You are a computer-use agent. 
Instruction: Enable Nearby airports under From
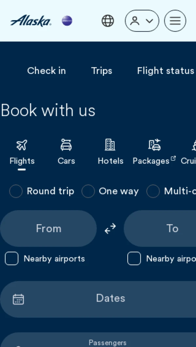tap(11, 258)
